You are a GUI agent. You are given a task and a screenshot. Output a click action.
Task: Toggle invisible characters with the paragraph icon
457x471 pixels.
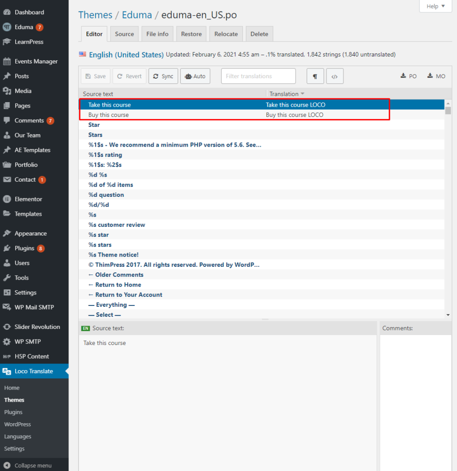(315, 76)
